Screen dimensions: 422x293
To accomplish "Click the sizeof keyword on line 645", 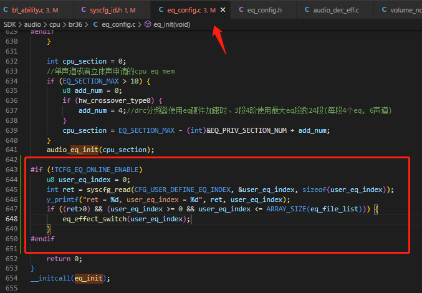I will coord(314,190).
